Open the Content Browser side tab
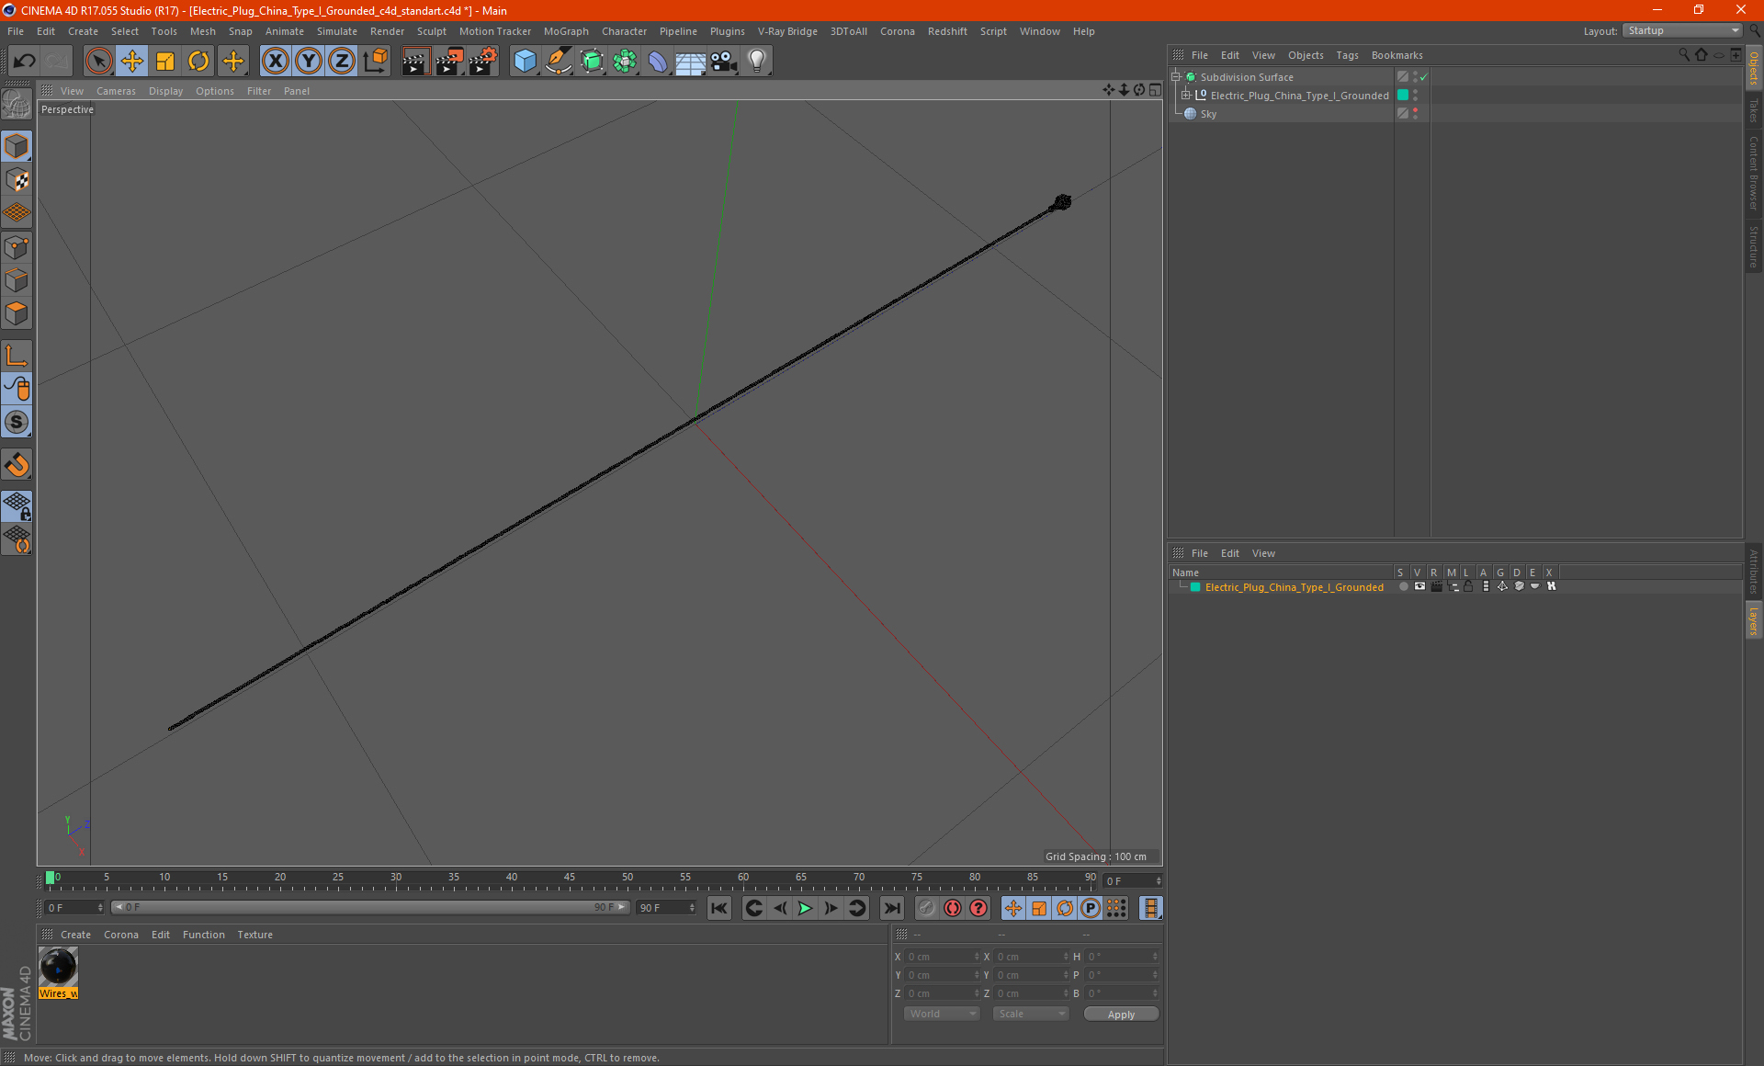Screen dimensions: 1764x1066 click(x=1753, y=173)
